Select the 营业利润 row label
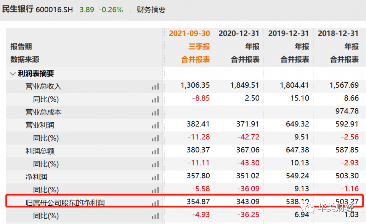The height and width of the screenshot is (224, 366). [40, 125]
